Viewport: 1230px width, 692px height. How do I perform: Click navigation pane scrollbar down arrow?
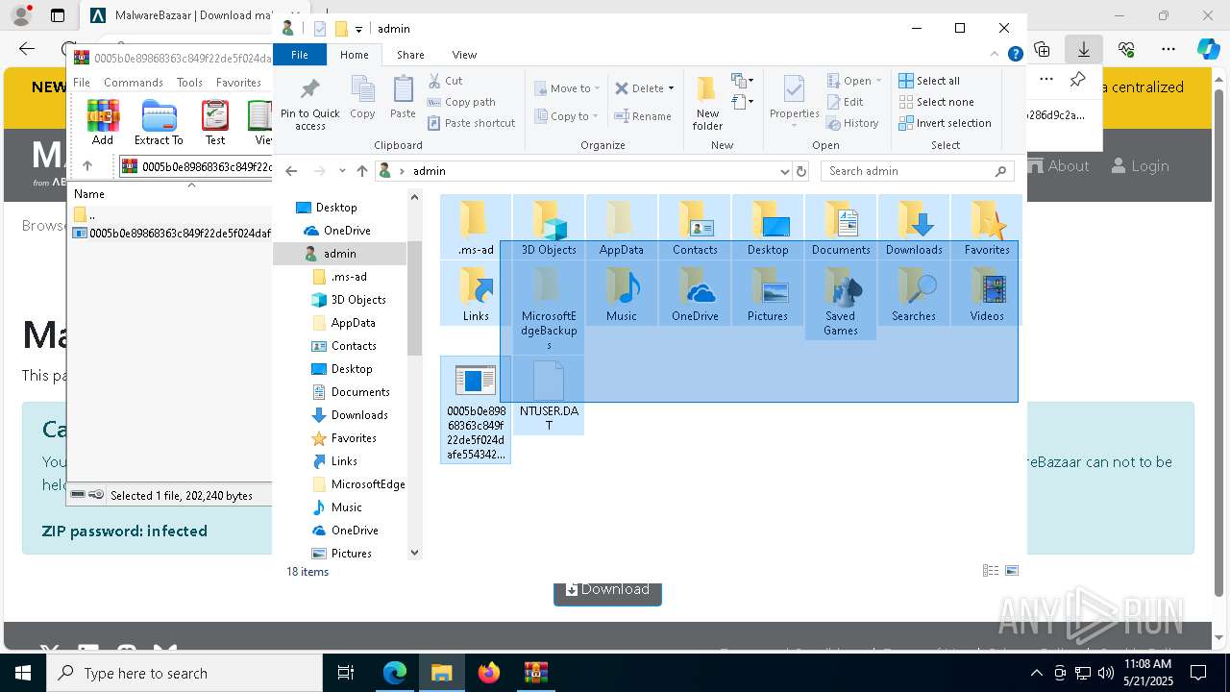(x=414, y=553)
